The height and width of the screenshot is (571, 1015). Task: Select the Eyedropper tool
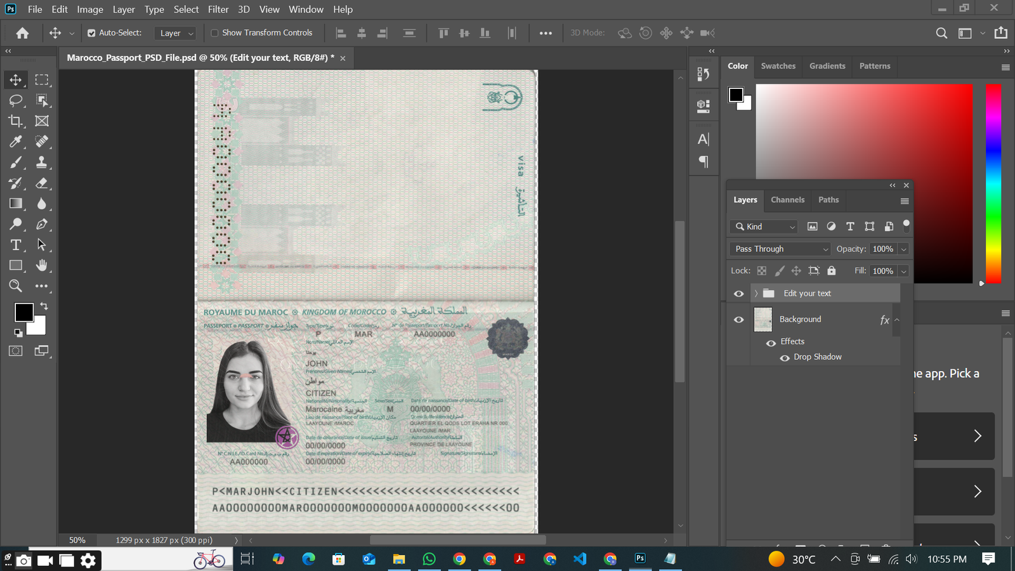[x=16, y=141]
